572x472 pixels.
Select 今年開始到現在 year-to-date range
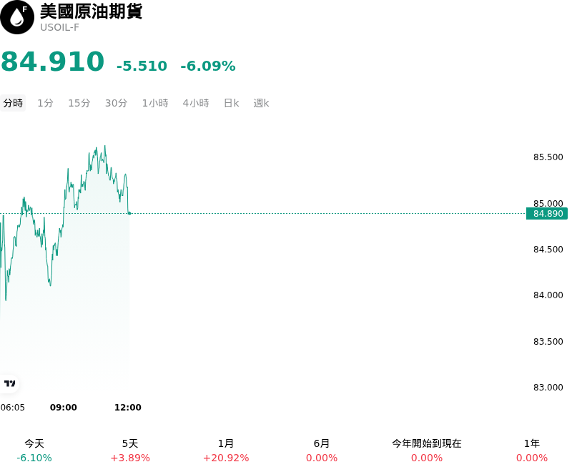427,451
